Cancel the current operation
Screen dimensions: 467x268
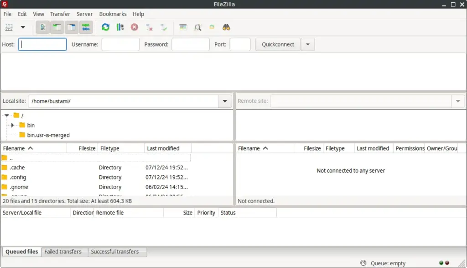(134, 27)
